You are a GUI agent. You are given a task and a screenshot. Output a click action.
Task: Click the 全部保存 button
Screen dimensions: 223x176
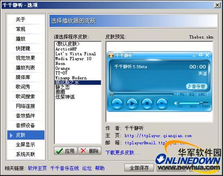(x=139, y=168)
